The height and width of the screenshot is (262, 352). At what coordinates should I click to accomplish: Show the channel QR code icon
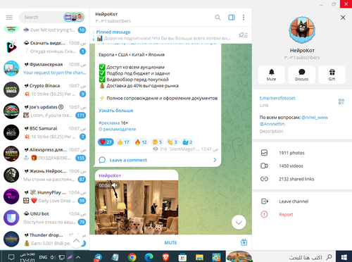341,101
